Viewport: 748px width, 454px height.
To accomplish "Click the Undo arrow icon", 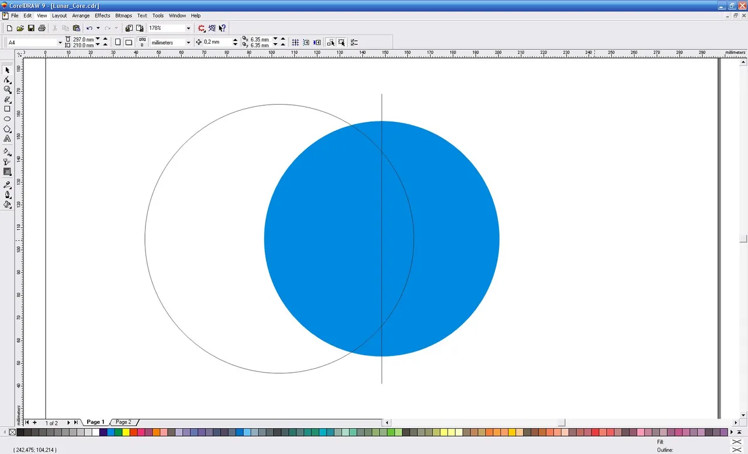I will [x=89, y=28].
